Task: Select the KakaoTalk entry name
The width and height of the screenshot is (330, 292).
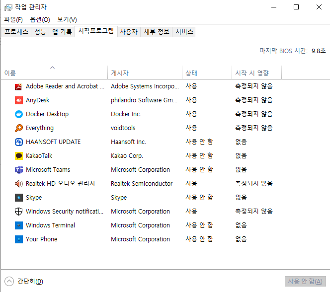Action: pyautogui.click(x=39, y=156)
